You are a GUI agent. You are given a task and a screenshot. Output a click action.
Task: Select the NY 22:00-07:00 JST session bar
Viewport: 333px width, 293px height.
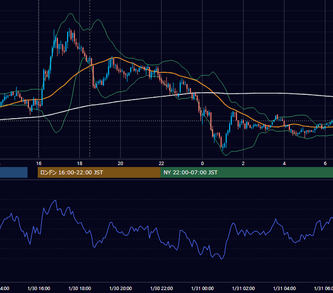246,172
